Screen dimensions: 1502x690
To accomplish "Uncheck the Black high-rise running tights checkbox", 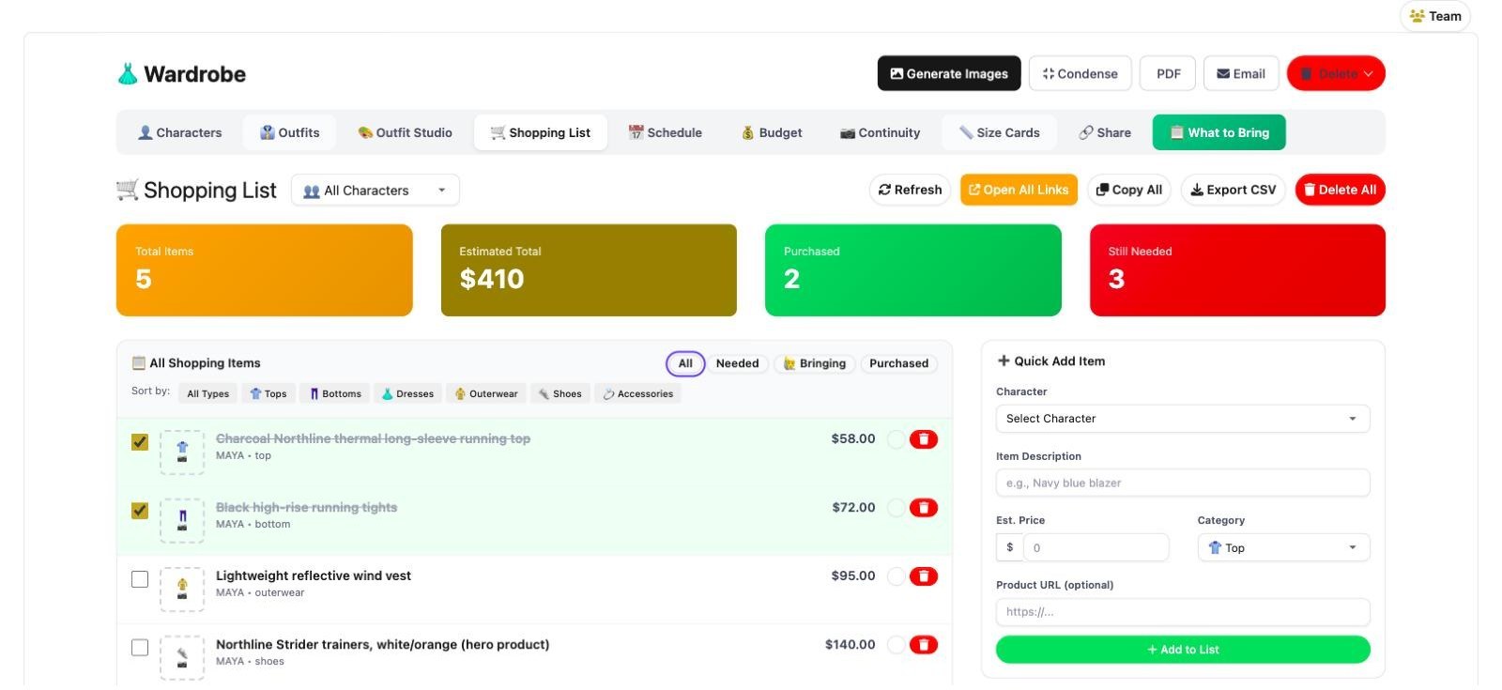I will 140,511.
